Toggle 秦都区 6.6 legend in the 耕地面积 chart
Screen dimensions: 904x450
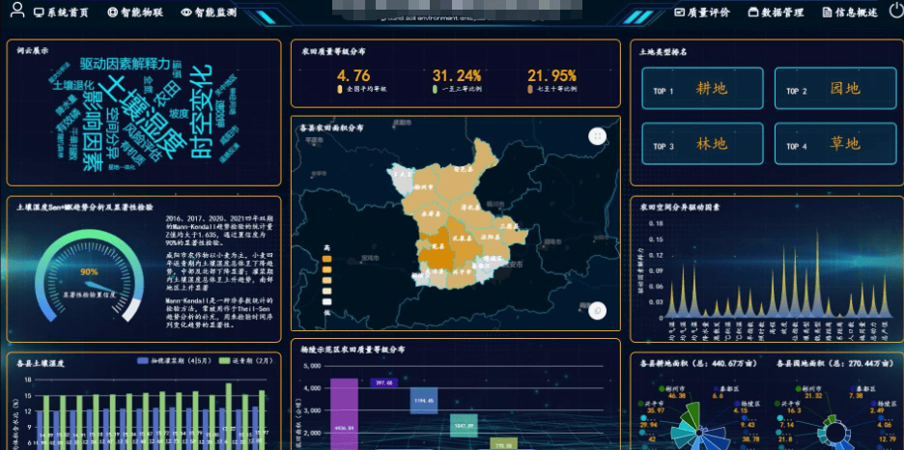point(725,392)
